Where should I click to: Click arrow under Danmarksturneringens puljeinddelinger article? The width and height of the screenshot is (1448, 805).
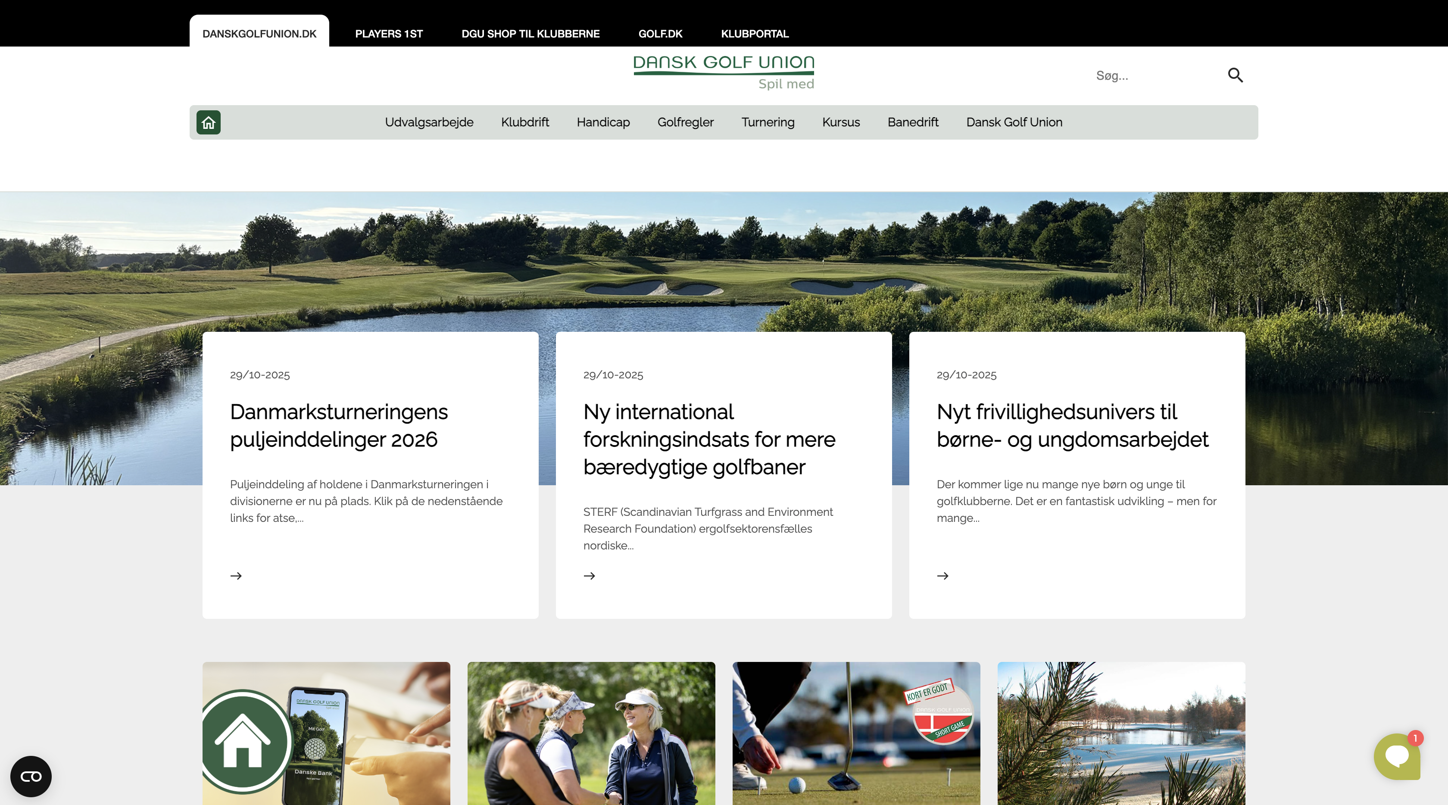tap(236, 576)
